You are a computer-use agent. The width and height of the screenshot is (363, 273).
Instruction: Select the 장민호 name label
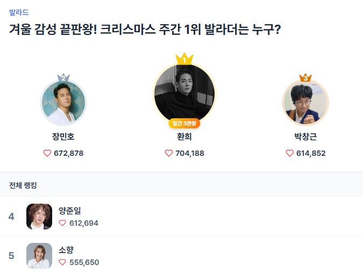click(63, 137)
